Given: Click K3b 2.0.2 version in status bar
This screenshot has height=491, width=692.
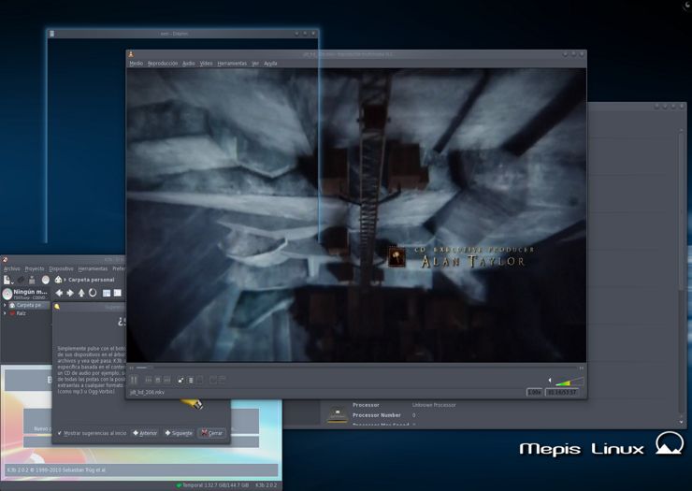Looking at the screenshot, I should [267, 485].
